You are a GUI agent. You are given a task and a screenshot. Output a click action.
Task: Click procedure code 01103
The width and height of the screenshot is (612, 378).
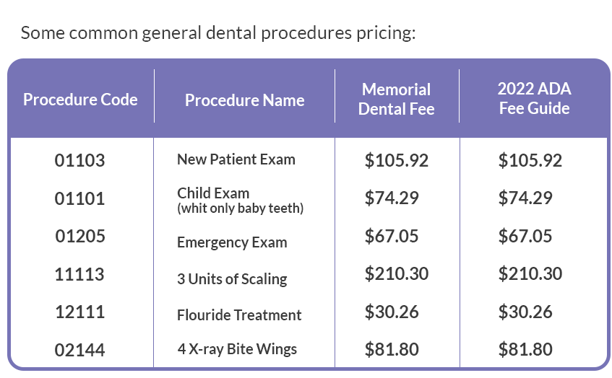click(80, 161)
